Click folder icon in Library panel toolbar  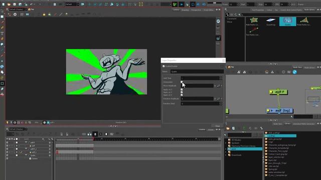click(x=228, y=128)
